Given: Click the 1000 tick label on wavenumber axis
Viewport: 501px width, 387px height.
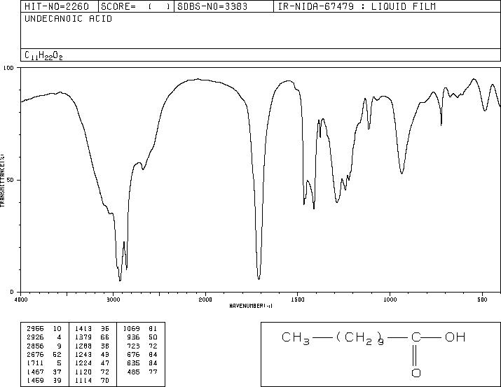Looking at the screenshot, I should point(390,300).
